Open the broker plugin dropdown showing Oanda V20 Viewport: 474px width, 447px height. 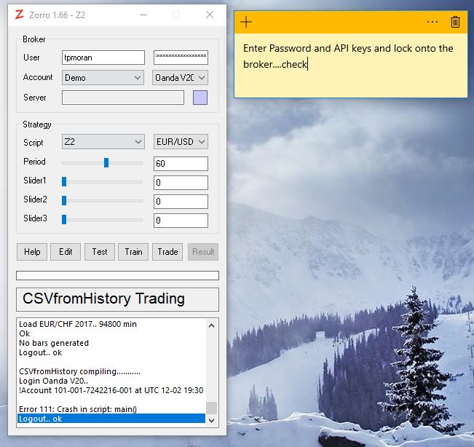(x=180, y=78)
